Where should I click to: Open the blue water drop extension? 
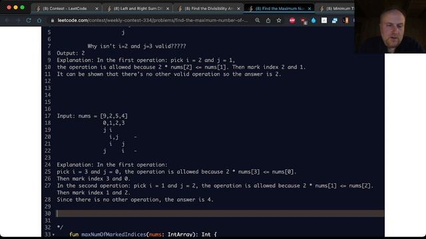click(314, 21)
